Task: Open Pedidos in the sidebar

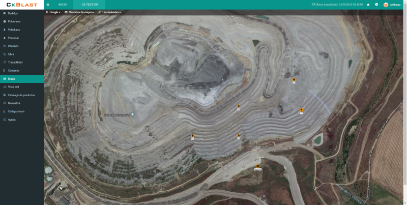Action: (x=13, y=13)
